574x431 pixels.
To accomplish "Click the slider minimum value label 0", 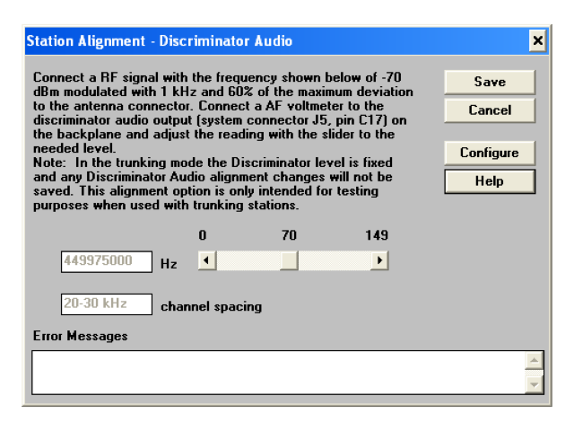I will (x=203, y=236).
